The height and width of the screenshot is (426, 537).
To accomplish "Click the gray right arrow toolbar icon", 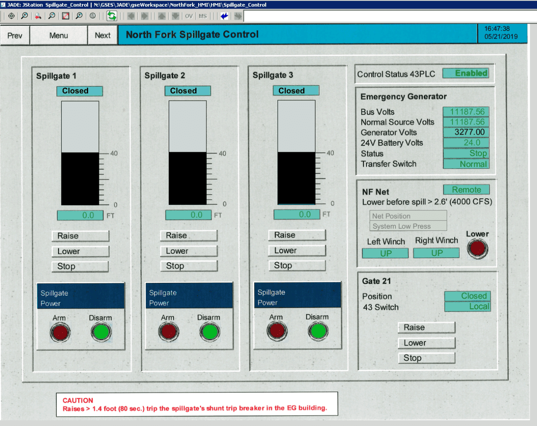I will click(145, 16).
